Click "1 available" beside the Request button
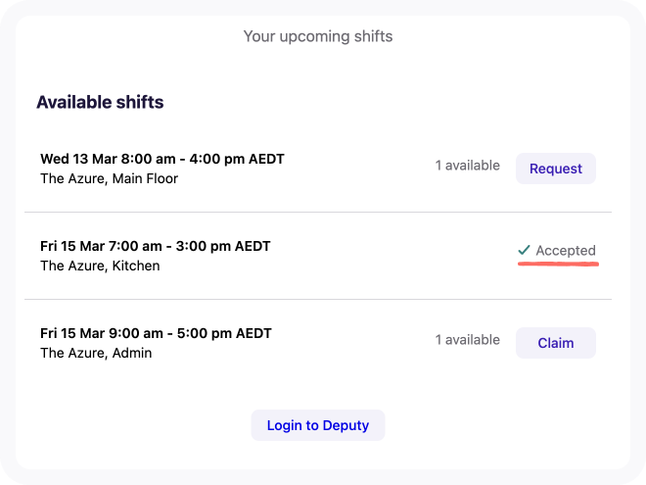This screenshot has width=646, height=485. click(x=468, y=166)
